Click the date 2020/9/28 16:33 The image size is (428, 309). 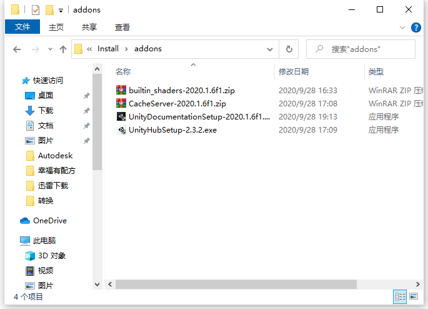[x=308, y=91]
